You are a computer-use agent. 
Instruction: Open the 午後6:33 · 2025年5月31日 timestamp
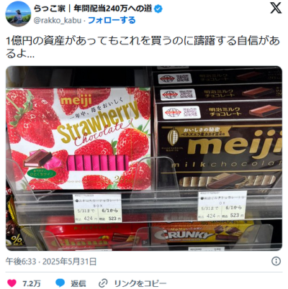pyautogui.click(x=51, y=261)
